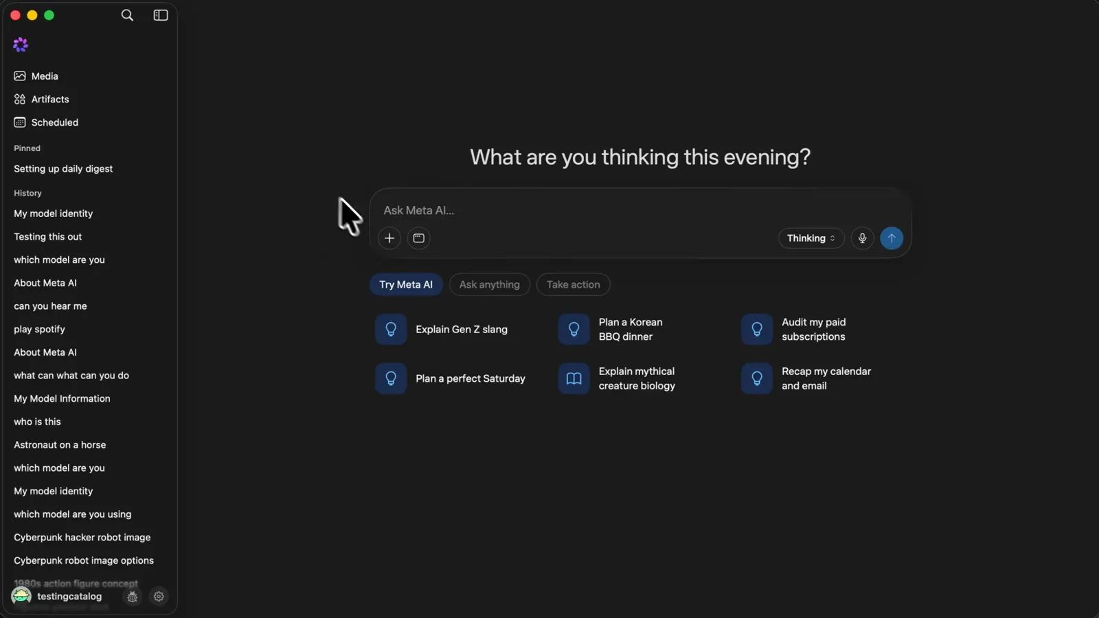Image resolution: width=1099 pixels, height=618 pixels.
Task: Switch to the Ask anything tab
Action: 490,284
